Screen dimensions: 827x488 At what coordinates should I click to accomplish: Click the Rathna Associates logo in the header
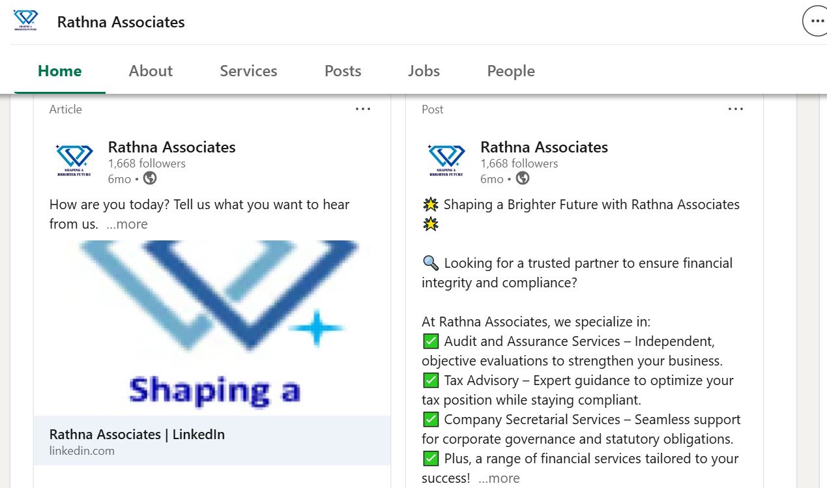pos(25,21)
